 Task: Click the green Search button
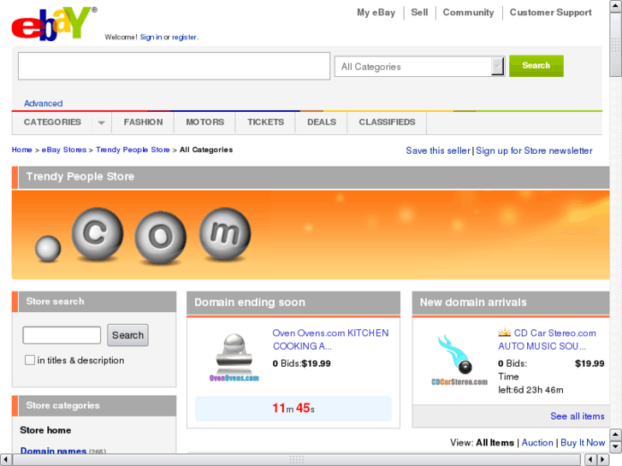pyautogui.click(x=536, y=66)
